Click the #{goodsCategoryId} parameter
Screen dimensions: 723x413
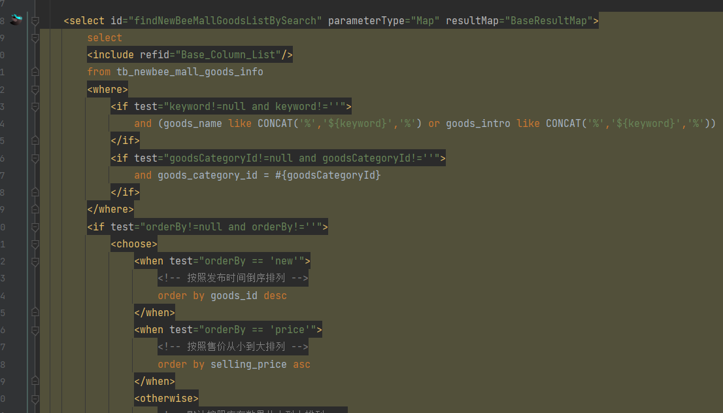click(x=328, y=175)
